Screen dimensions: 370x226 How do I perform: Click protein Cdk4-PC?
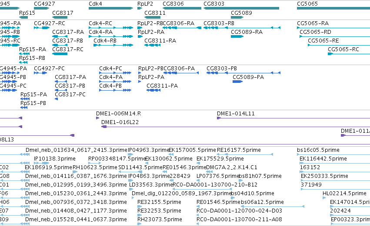pyautogui.click(x=110, y=69)
